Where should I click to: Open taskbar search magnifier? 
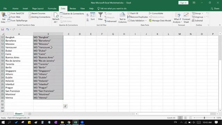[9, 122]
